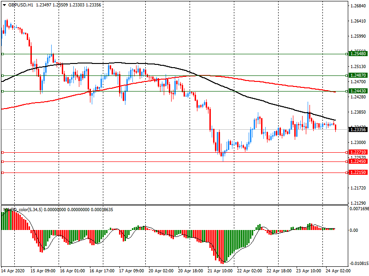Click the MACD_color(5,34,5) indicator label

coord(23,210)
